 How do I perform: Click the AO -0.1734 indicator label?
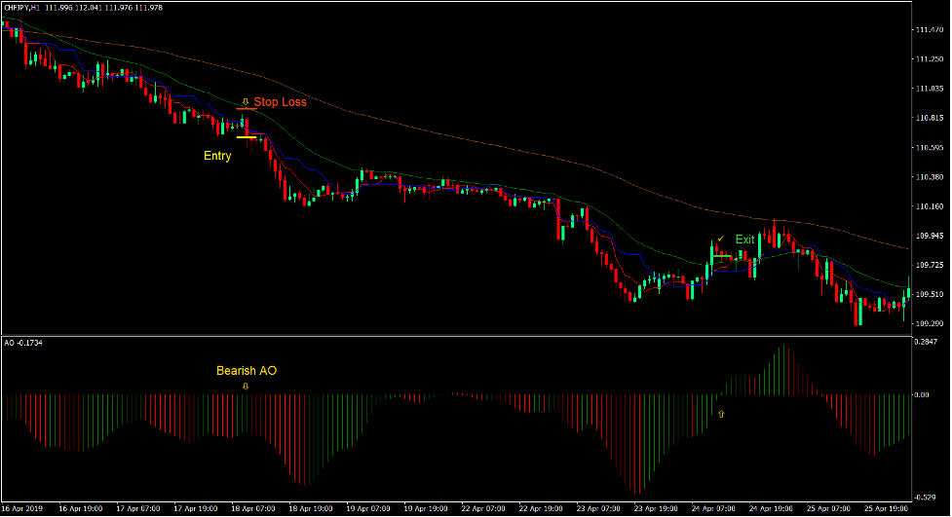[23, 343]
